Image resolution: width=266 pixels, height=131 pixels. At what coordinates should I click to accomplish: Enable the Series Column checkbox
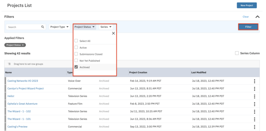(237, 53)
